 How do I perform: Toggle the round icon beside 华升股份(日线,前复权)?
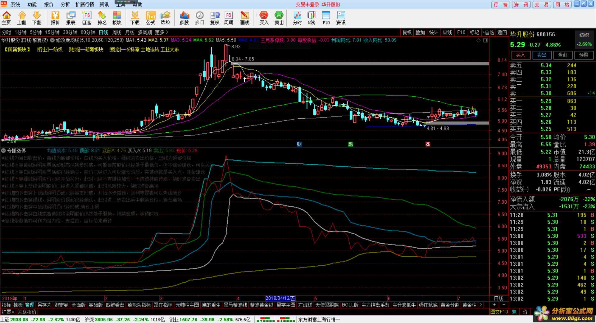(x=52, y=40)
